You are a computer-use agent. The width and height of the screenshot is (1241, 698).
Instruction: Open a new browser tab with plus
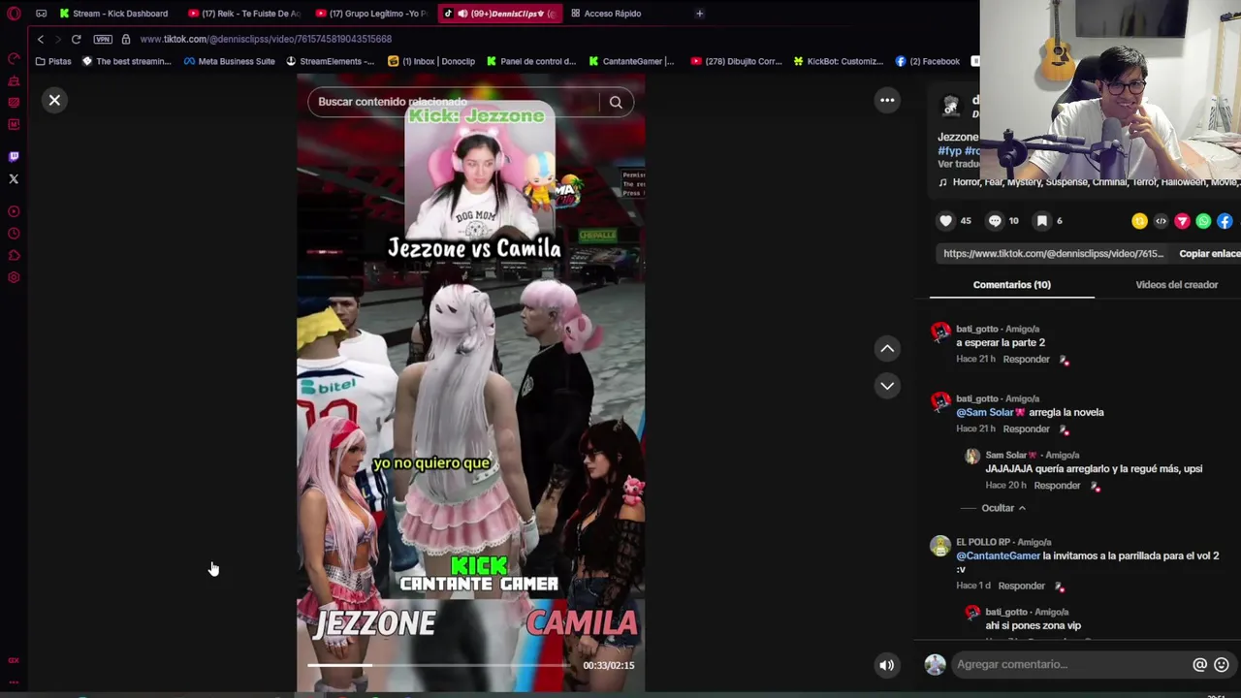[x=699, y=14]
